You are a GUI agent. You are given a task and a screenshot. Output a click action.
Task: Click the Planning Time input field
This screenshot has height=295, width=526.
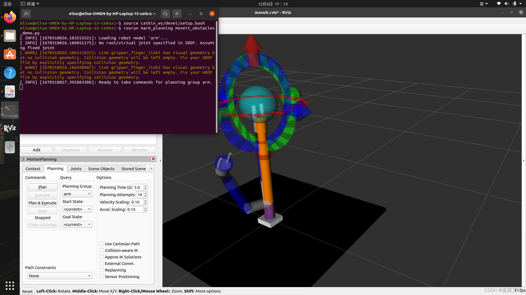[138, 187]
